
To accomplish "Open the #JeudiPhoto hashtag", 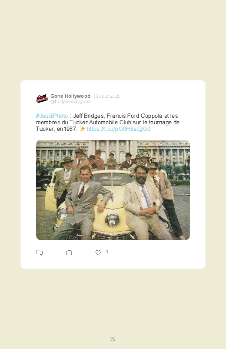I will 52,116.
